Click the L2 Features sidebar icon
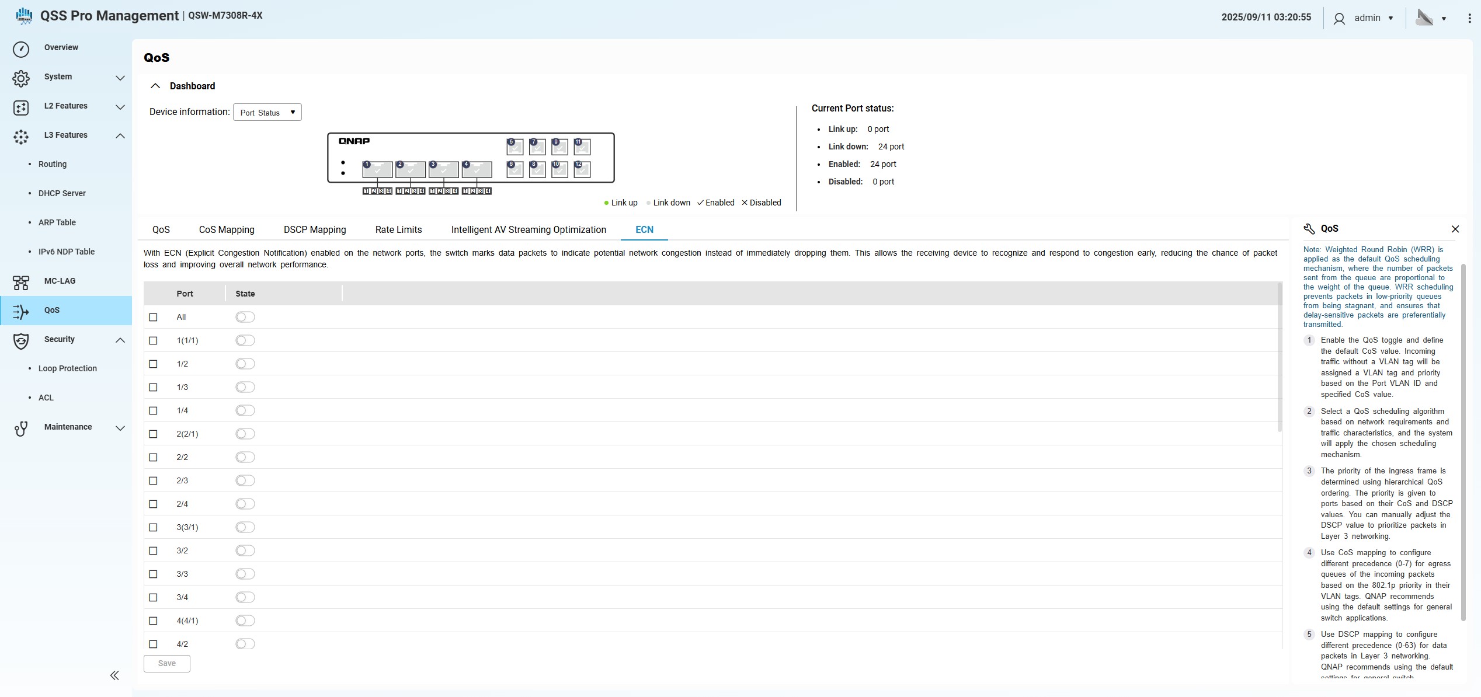 pos(21,107)
